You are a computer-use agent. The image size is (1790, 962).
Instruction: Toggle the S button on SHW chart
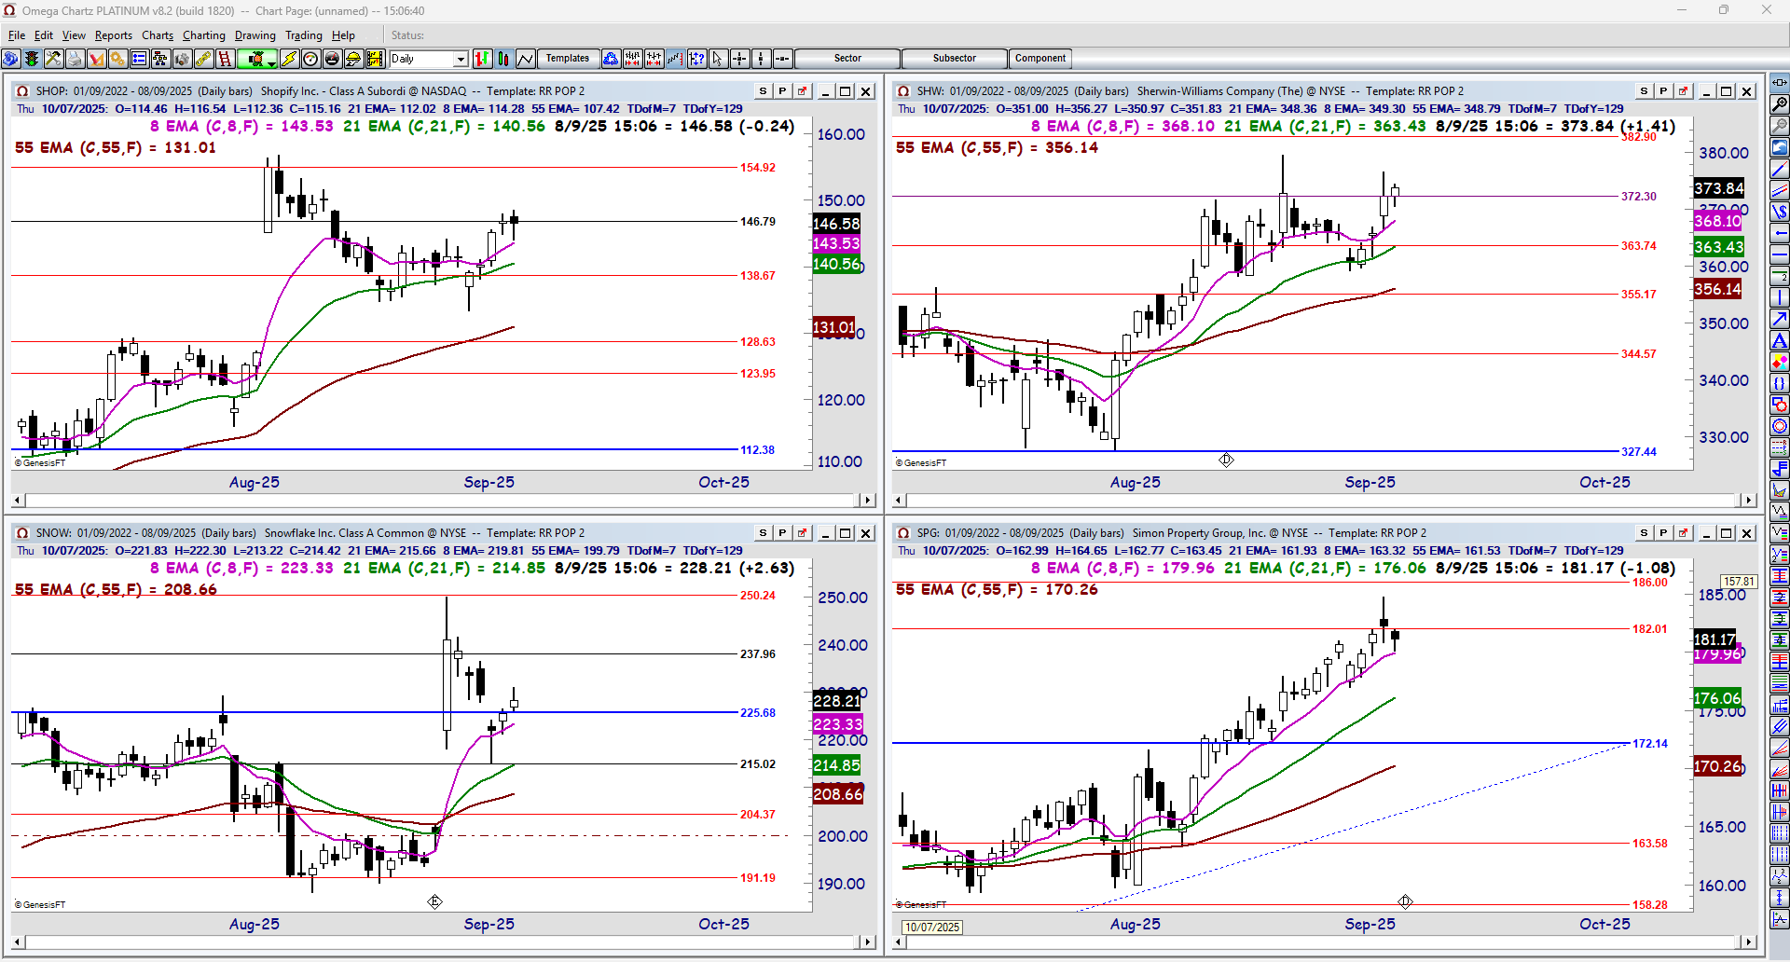click(1644, 91)
